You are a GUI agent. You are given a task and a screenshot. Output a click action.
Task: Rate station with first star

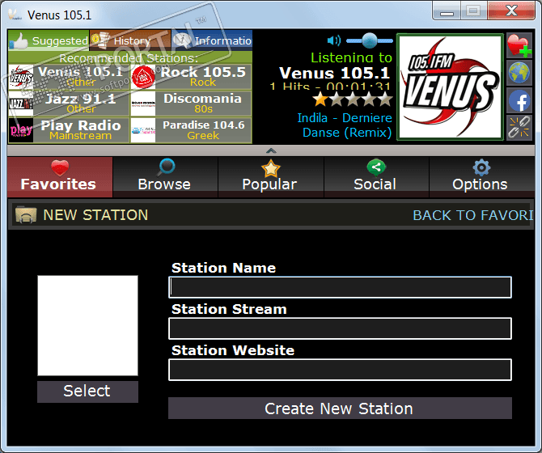click(x=320, y=99)
